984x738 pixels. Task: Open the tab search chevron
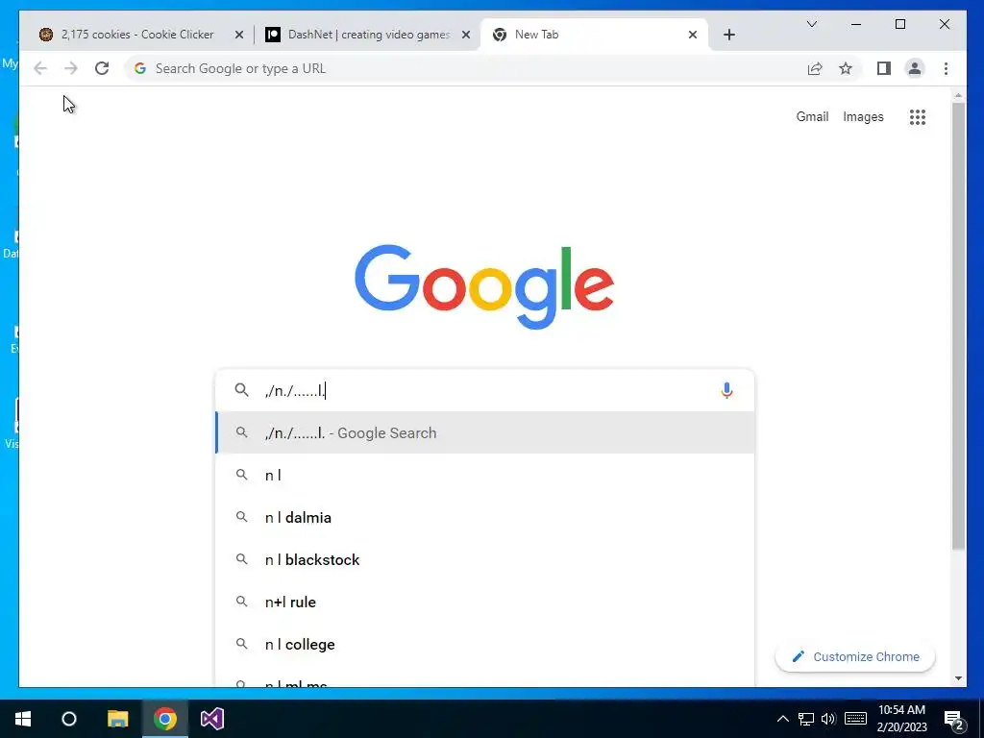click(x=811, y=24)
